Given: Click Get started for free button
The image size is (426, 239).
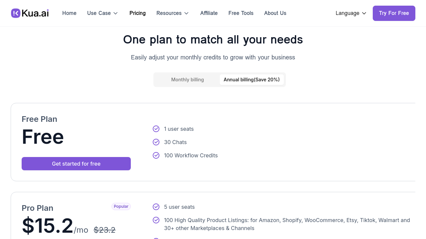Looking at the screenshot, I should pos(76,164).
